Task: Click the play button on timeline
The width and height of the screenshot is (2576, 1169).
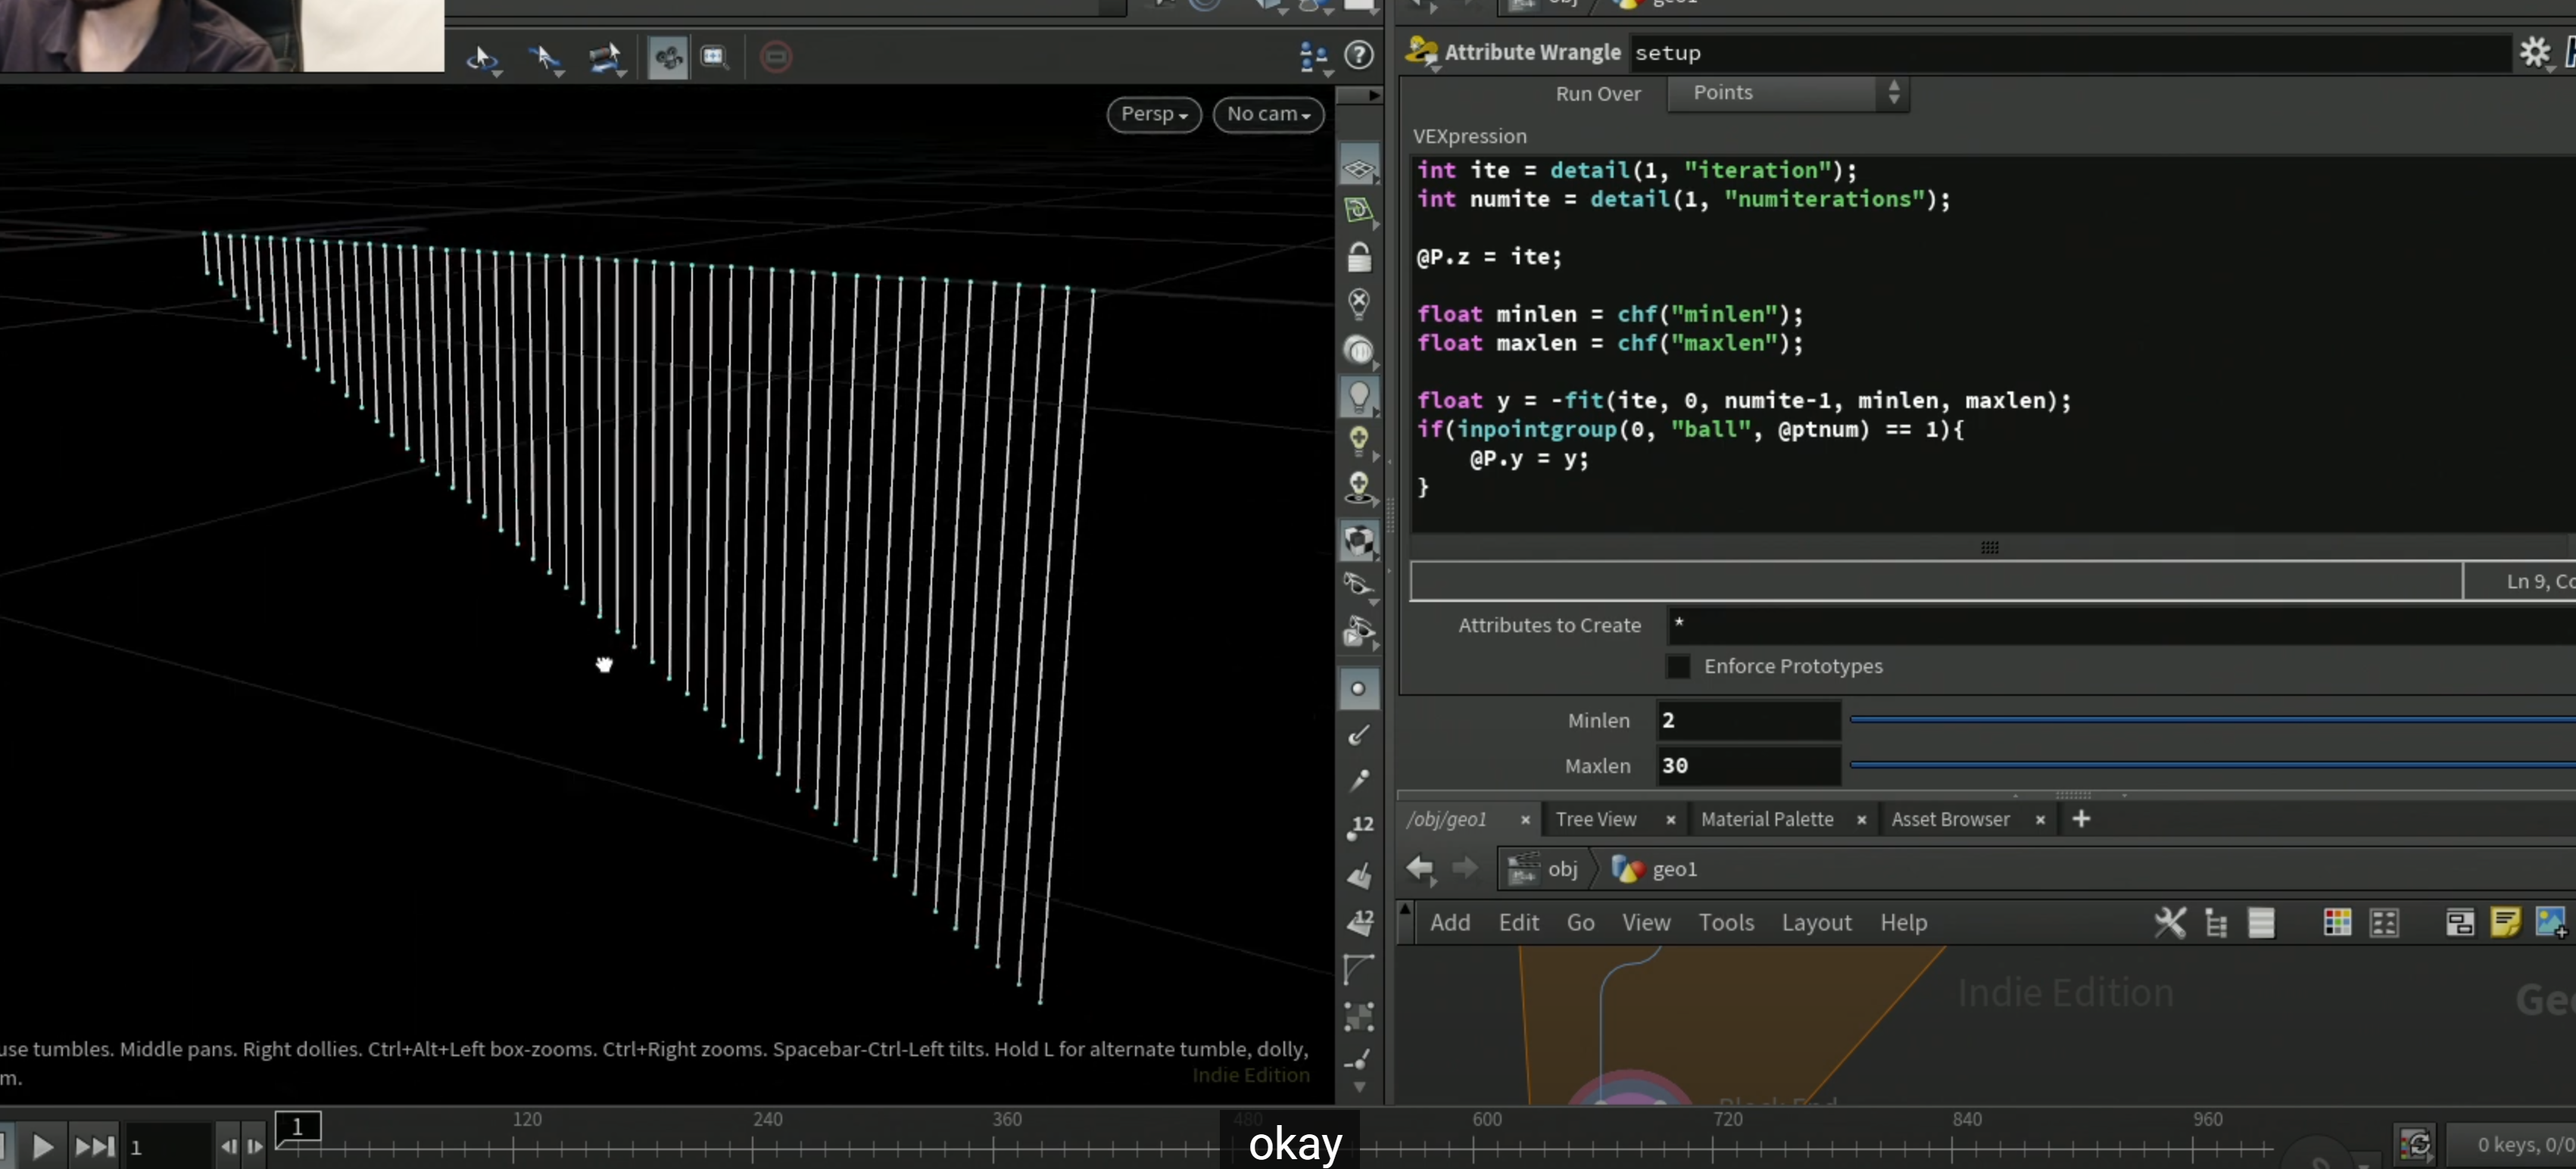Action: (x=41, y=1146)
